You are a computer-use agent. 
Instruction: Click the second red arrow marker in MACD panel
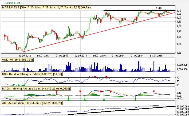[x=80, y=92]
